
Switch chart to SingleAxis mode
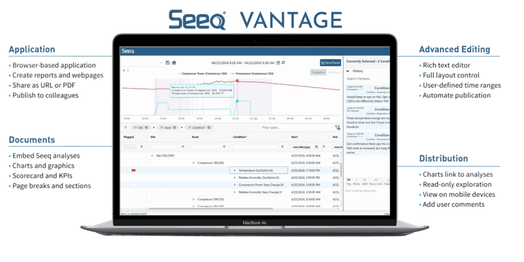(318, 73)
